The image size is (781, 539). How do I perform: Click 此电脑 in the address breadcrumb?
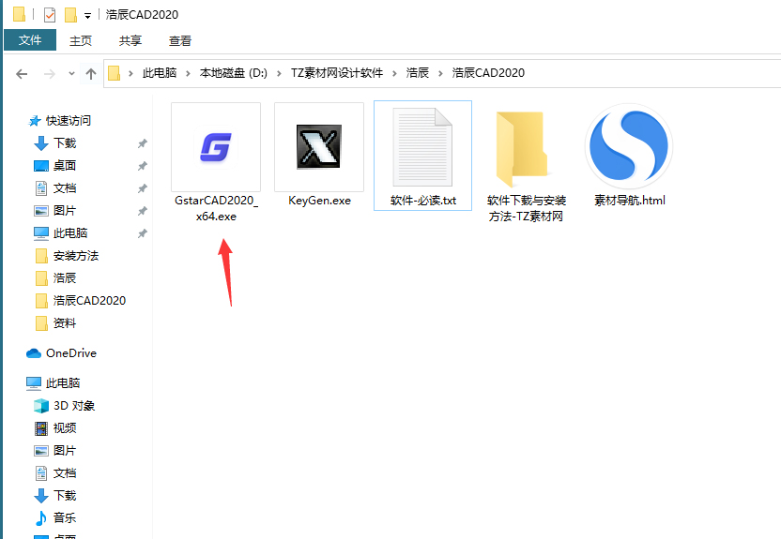(160, 73)
